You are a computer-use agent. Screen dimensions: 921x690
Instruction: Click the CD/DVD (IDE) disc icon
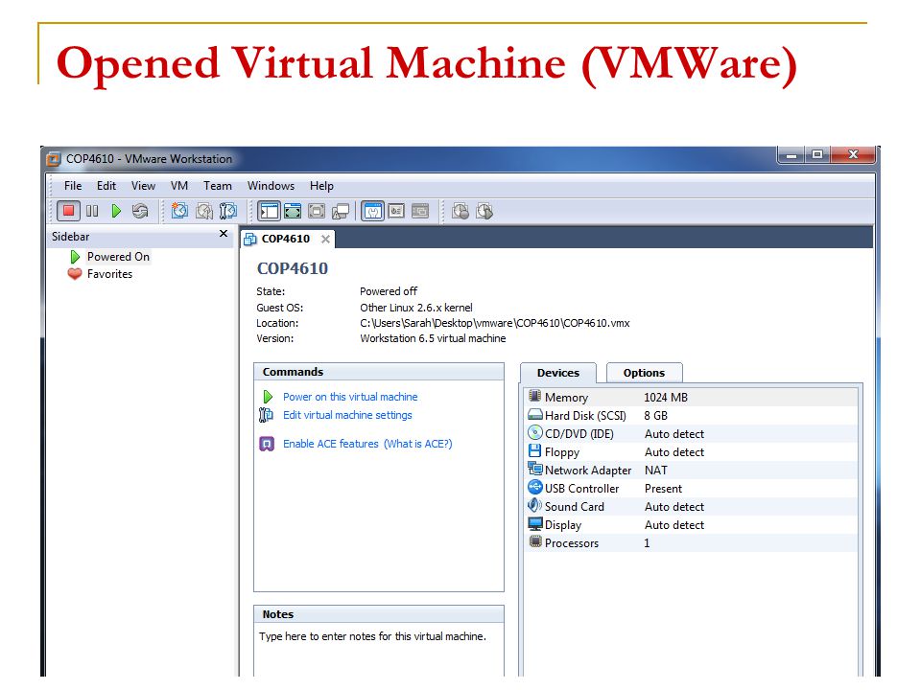[x=535, y=433]
